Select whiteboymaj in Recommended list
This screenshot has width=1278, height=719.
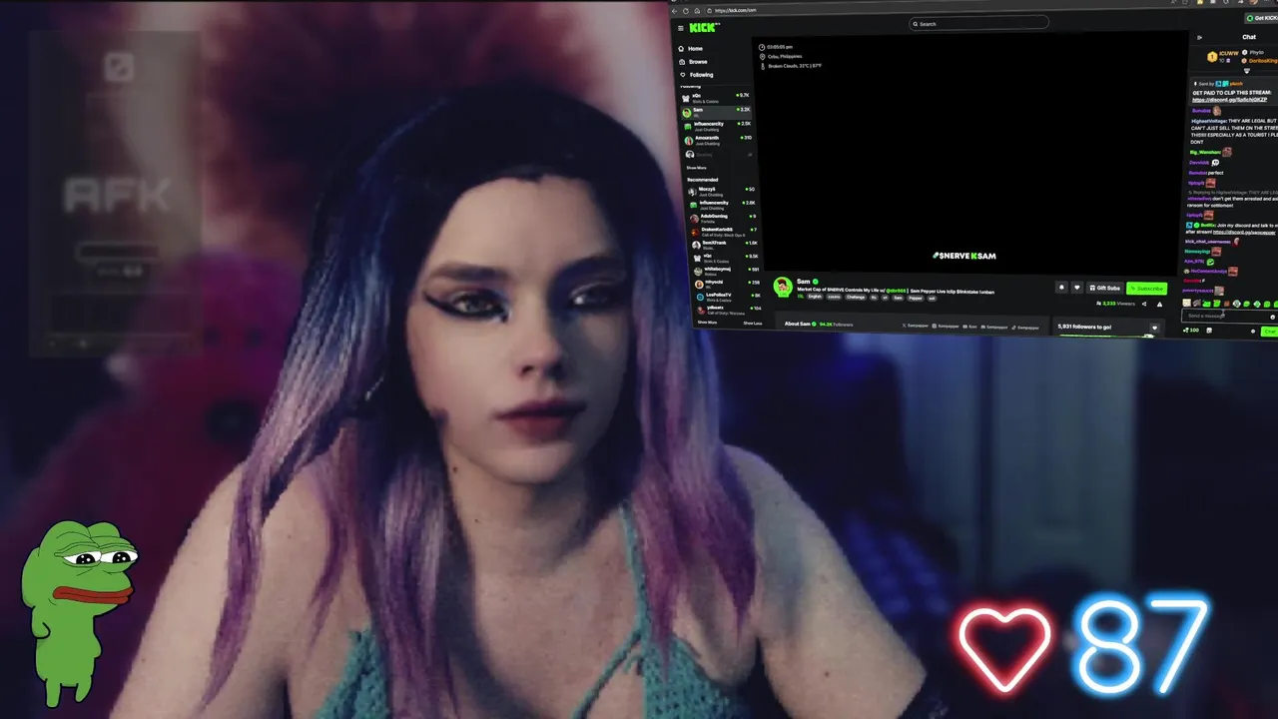coord(725,272)
